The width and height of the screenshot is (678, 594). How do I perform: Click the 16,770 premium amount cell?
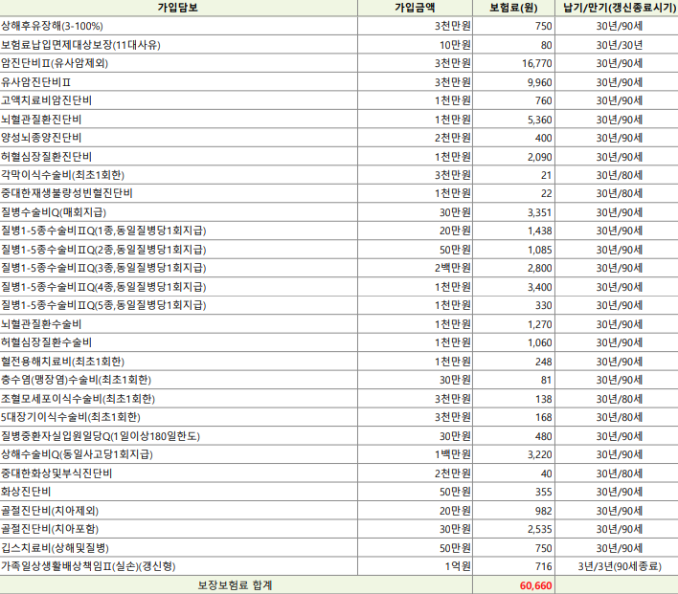[536, 63]
